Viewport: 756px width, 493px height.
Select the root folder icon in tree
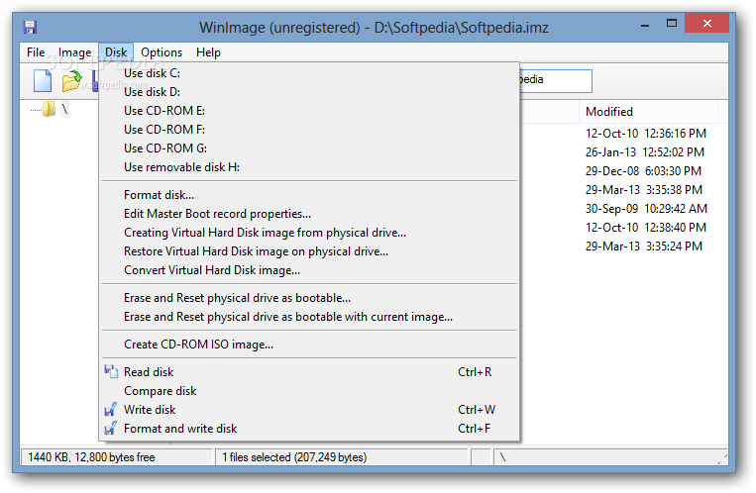coord(49,110)
